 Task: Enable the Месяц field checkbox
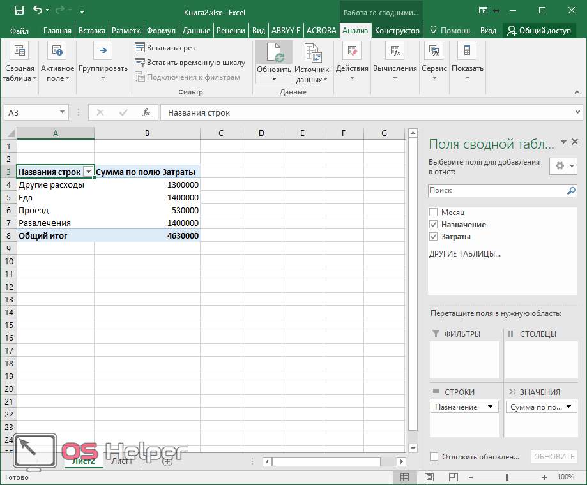[434, 212]
